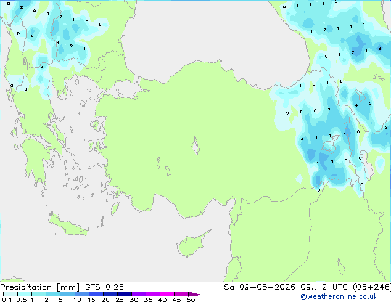
Task: Click the legend swatch between 0.1 and 0.5
Action: pyautogui.click(x=10, y=294)
